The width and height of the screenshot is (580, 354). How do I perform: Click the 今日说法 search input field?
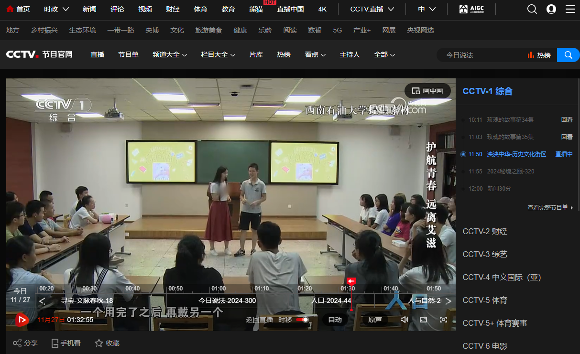(x=481, y=55)
